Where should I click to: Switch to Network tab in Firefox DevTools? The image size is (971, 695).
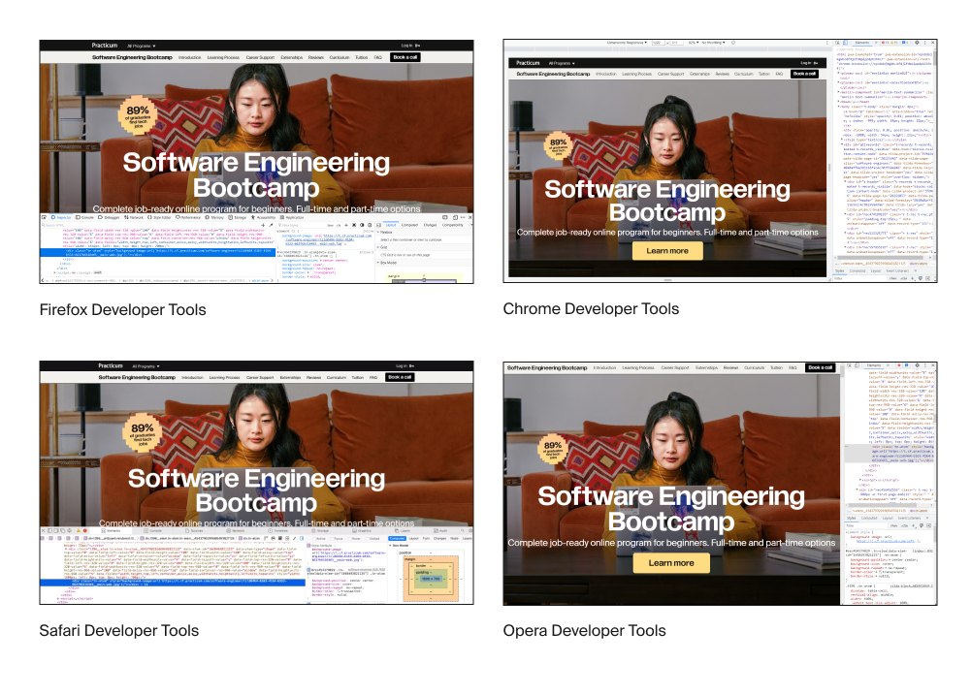click(134, 217)
